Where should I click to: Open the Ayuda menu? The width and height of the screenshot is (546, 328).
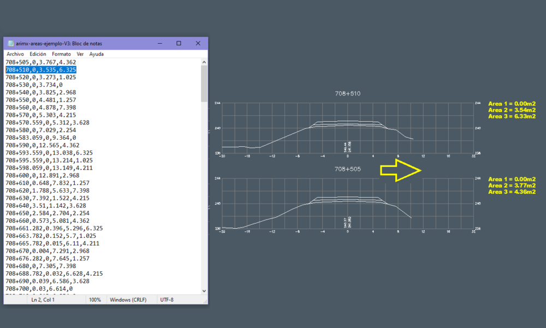96,53
